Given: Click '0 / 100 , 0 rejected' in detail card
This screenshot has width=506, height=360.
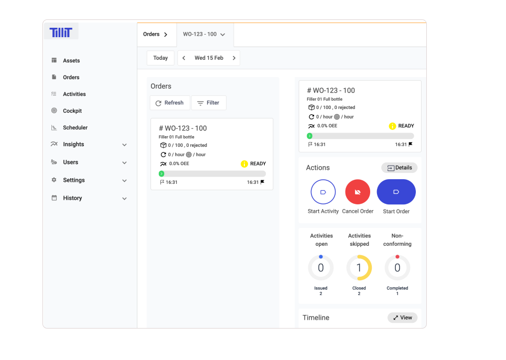Looking at the screenshot, I should point(336,107).
